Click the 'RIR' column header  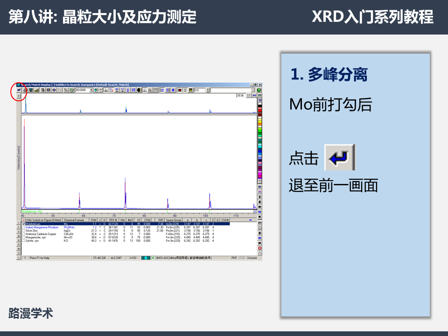tap(160, 220)
